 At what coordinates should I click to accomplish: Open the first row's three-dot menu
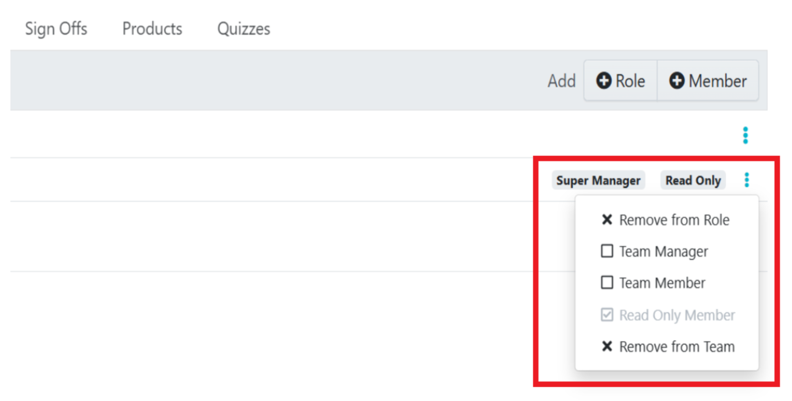coord(745,135)
